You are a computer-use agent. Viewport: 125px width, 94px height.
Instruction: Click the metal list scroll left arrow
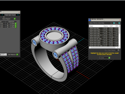coord(90,48)
